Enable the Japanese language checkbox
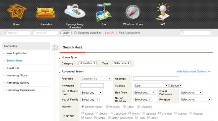This screenshot has height=121, width=218. pos(112,113)
